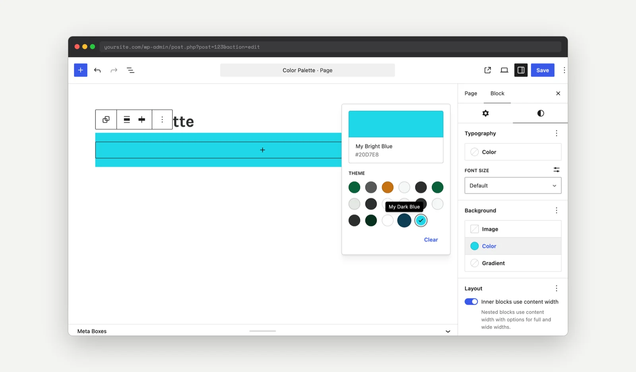Redo the last undone change

(114, 70)
